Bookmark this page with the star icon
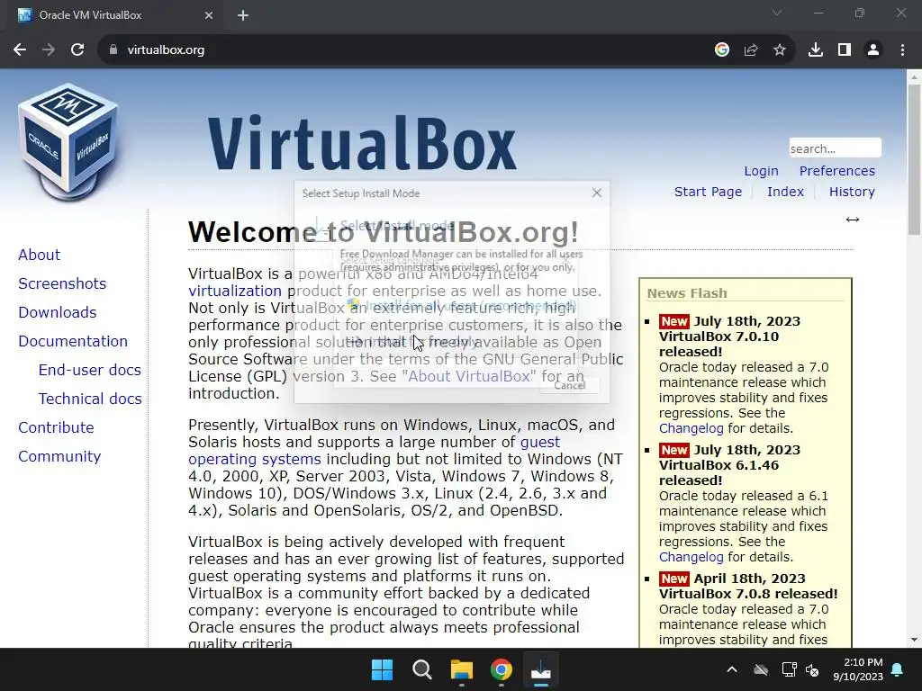The width and height of the screenshot is (922, 691). 780,50
